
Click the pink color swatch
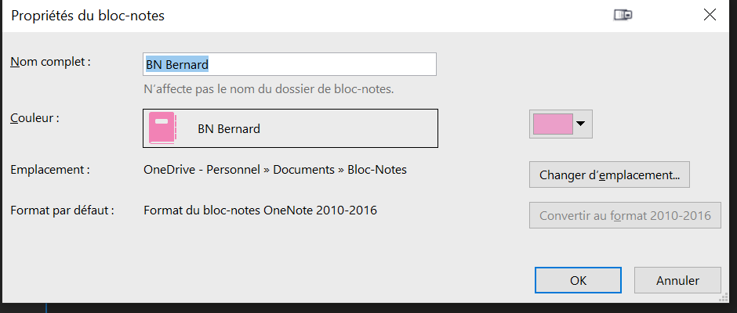tap(553, 124)
